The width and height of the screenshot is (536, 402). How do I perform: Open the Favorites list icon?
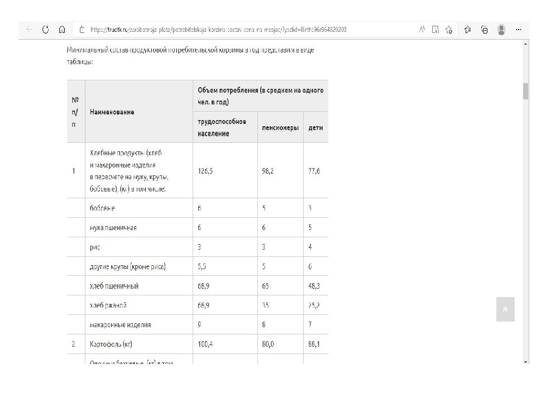(x=468, y=30)
